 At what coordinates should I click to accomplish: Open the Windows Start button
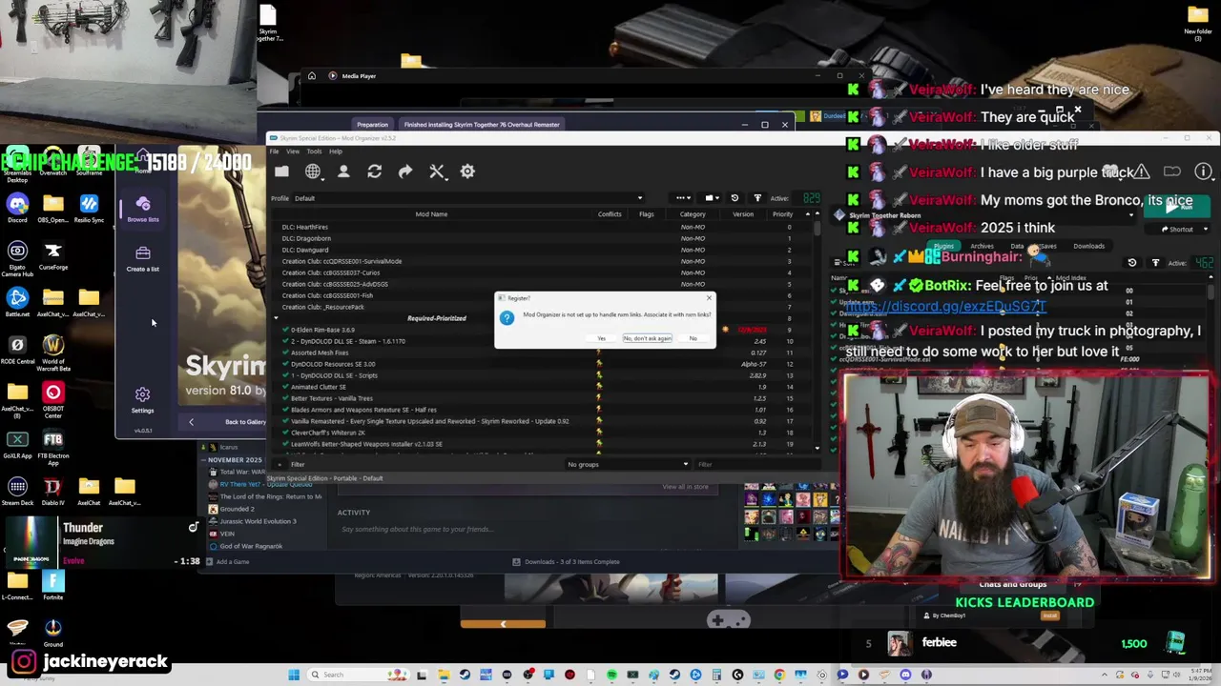pos(294,675)
